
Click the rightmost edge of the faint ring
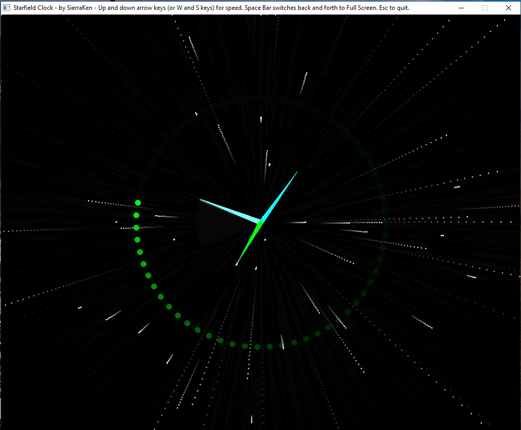pyautogui.click(x=385, y=222)
